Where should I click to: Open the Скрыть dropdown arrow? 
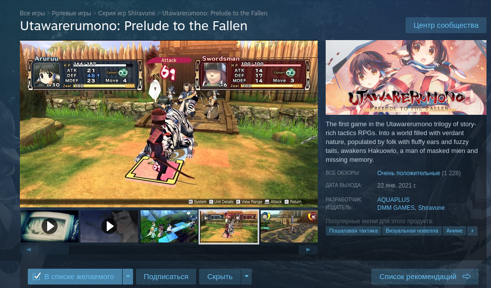246,277
